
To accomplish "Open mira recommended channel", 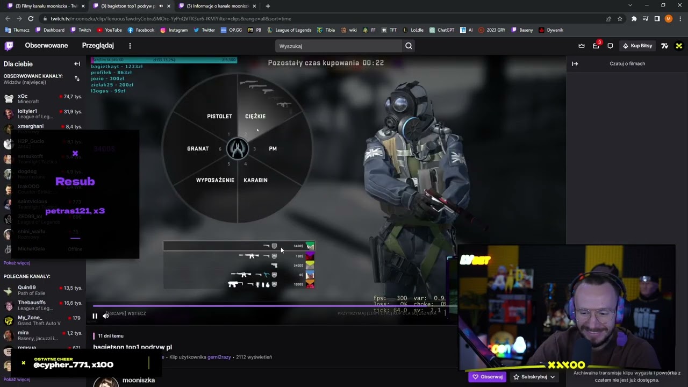I will pos(43,335).
